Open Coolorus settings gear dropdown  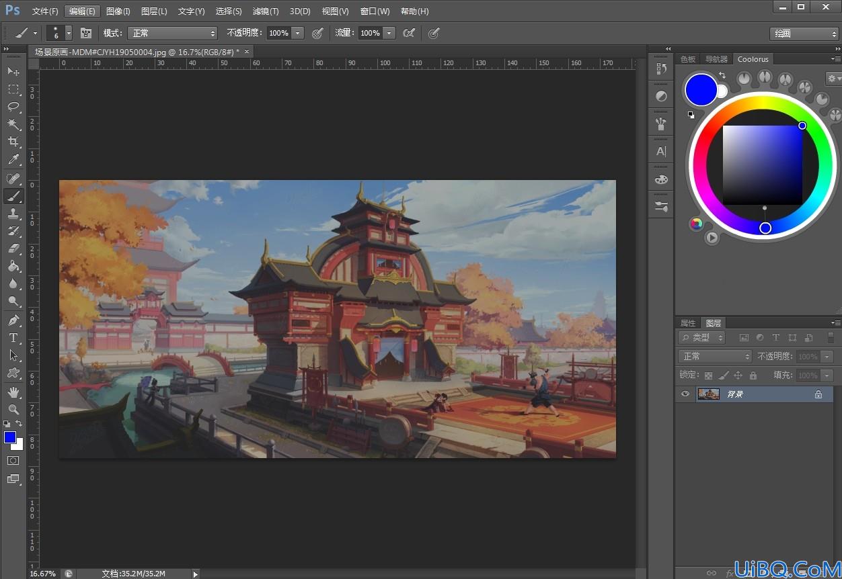click(833, 79)
